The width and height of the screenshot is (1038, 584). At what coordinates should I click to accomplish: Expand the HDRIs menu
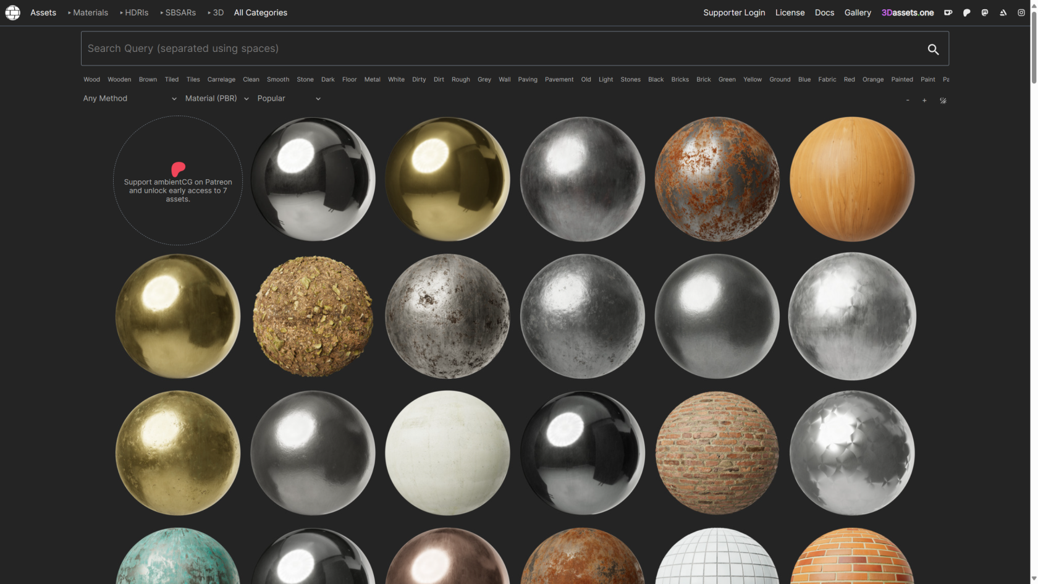tap(134, 12)
